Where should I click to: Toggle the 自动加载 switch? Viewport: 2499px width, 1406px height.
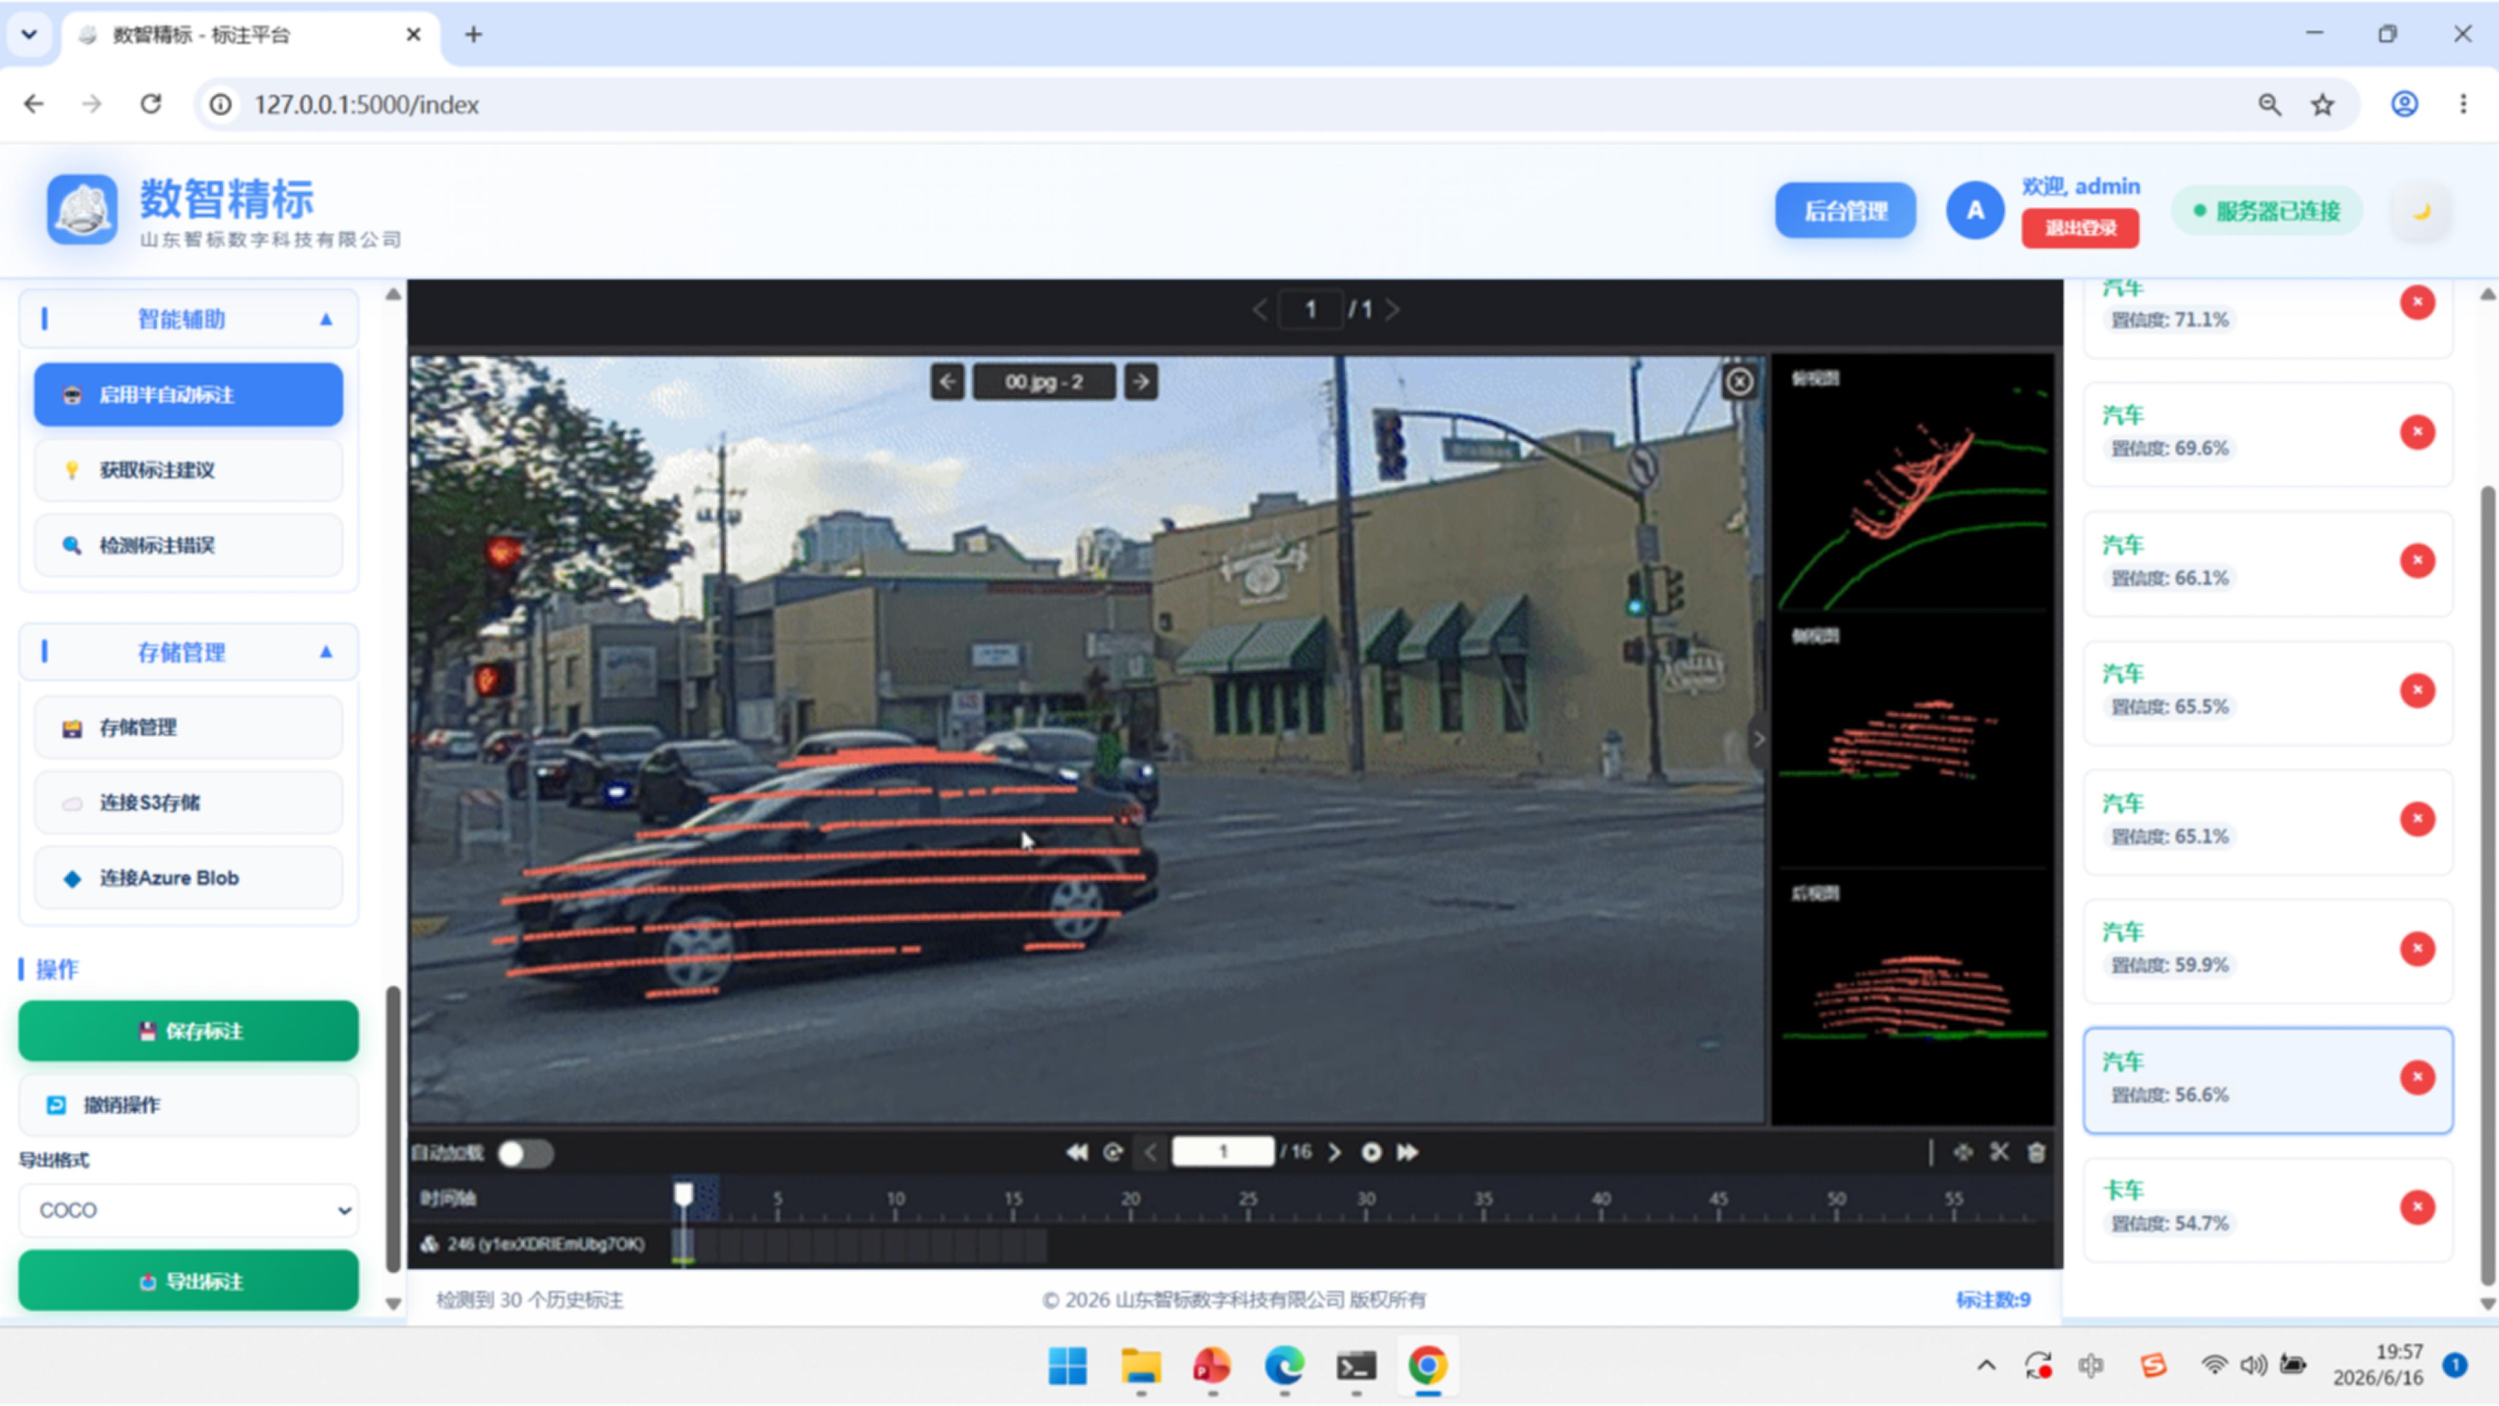pos(525,1154)
